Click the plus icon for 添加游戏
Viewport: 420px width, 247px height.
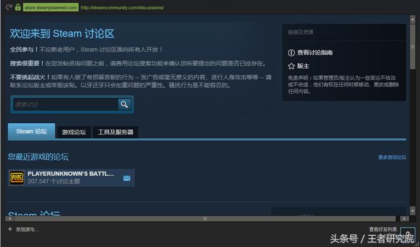tap(10, 229)
